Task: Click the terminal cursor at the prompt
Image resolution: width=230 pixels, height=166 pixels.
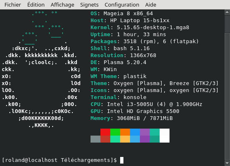Action: [x=122, y=160]
